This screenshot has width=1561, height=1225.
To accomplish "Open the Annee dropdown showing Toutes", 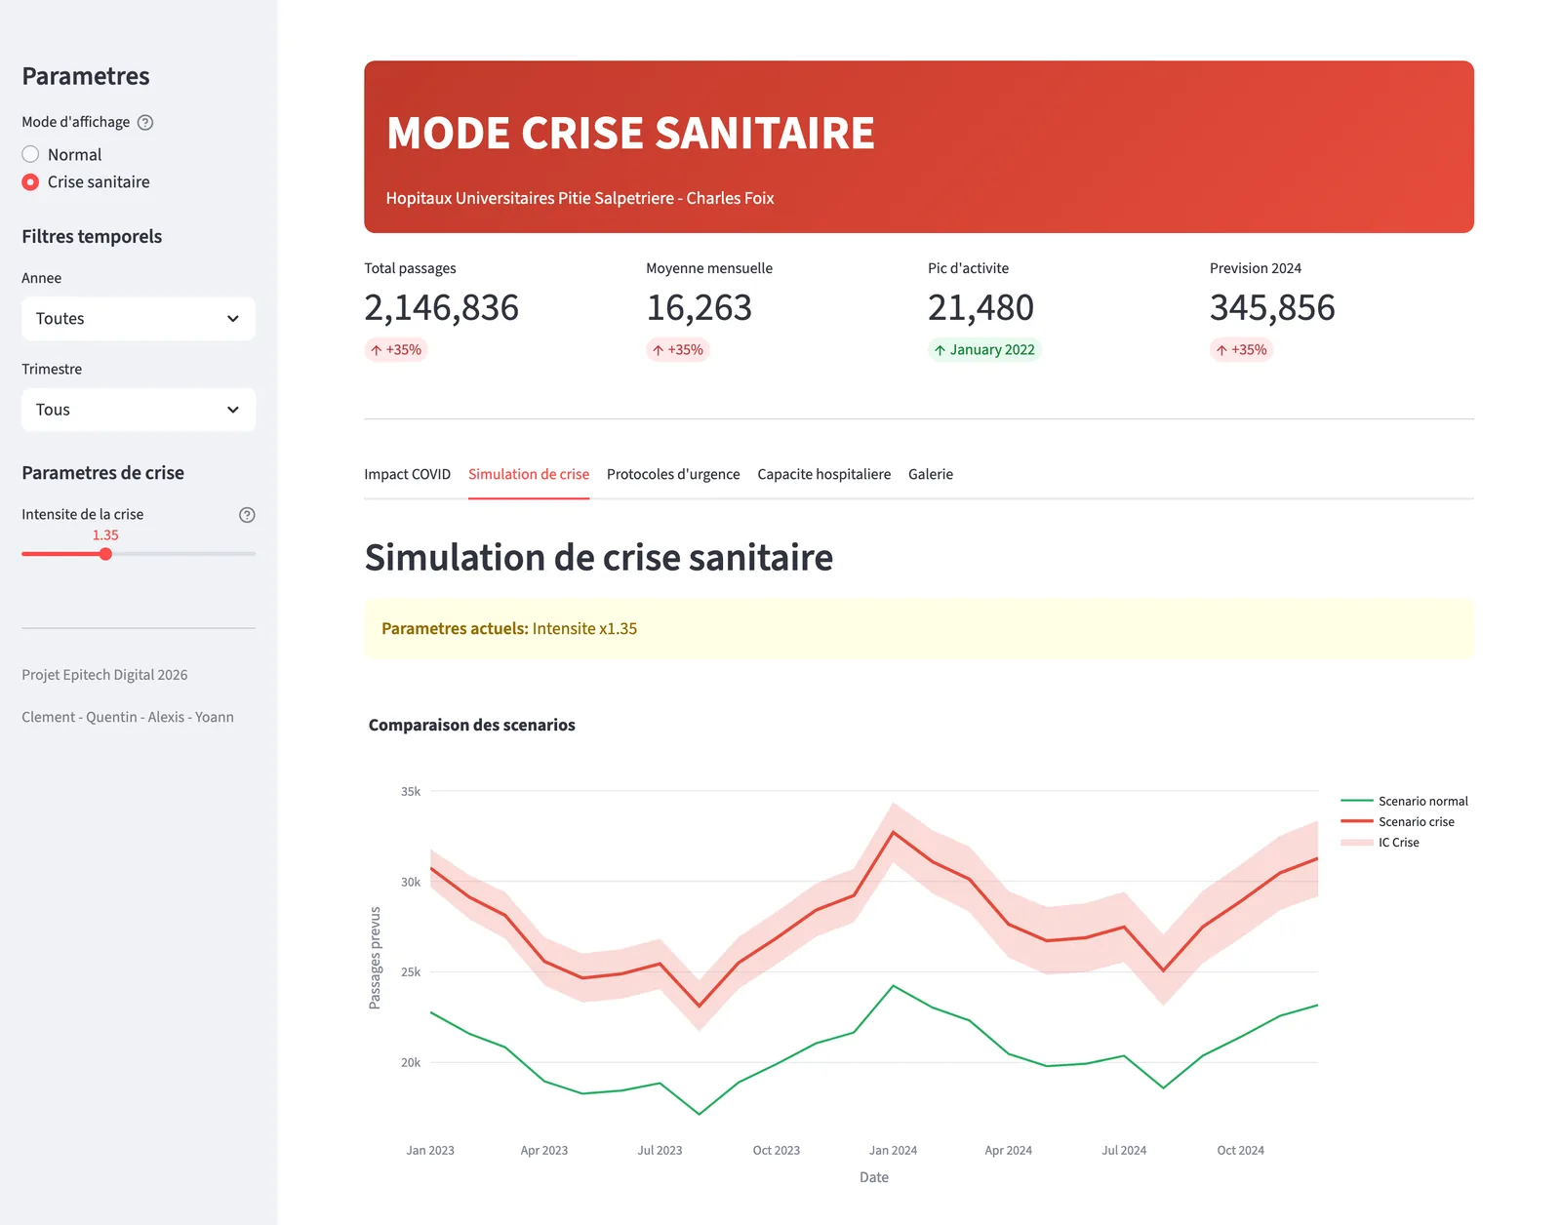I will (x=139, y=319).
